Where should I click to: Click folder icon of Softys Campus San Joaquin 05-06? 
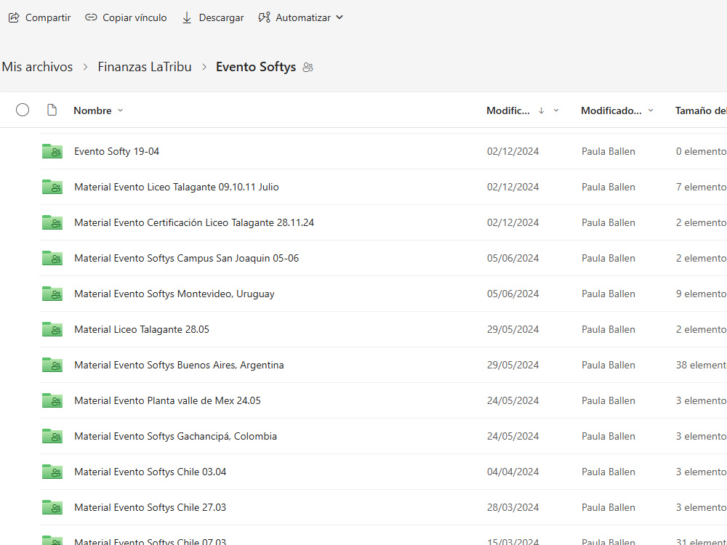(52, 258)
